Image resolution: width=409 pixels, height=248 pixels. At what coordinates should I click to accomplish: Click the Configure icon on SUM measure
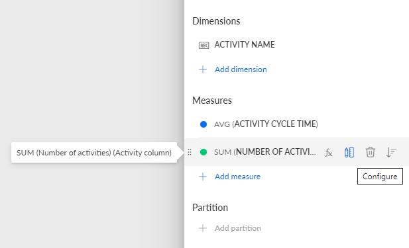pyautogui.click(x=349, y=153)
